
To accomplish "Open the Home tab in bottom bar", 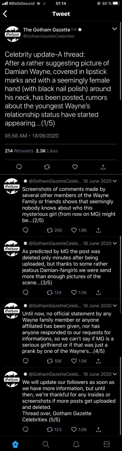I will [15, 444].
